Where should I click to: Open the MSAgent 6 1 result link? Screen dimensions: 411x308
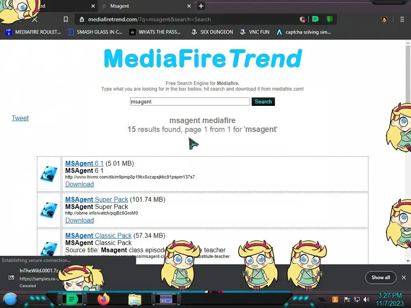[x=84, y=164]
